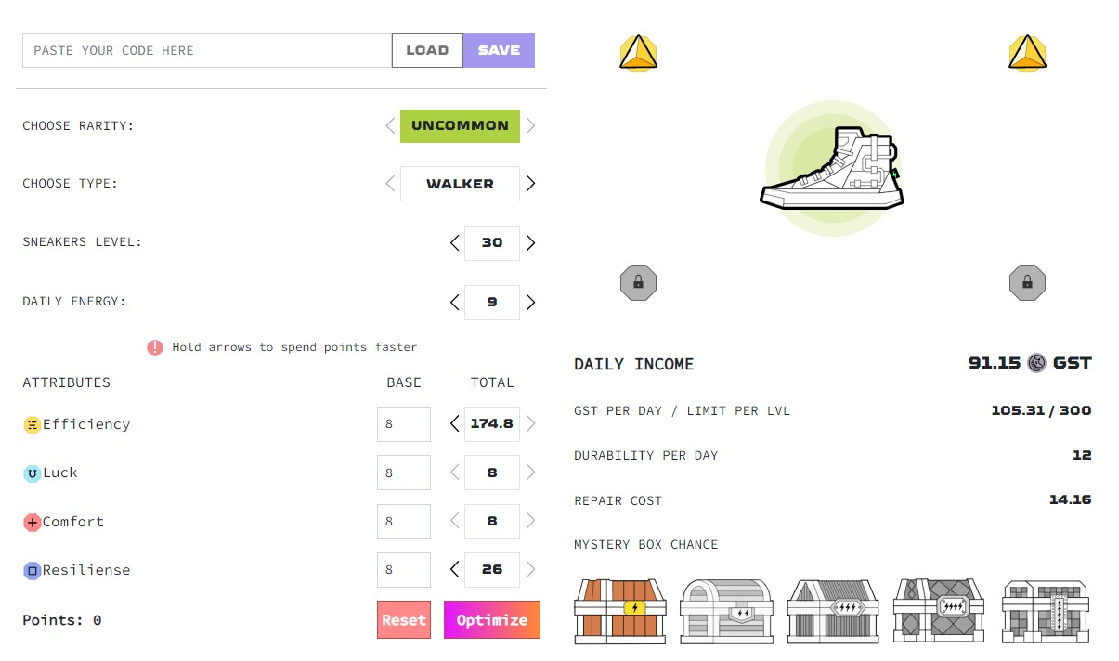Decrease Luck total points
This screenshot has height=661, width=1119.
[454, 473]
